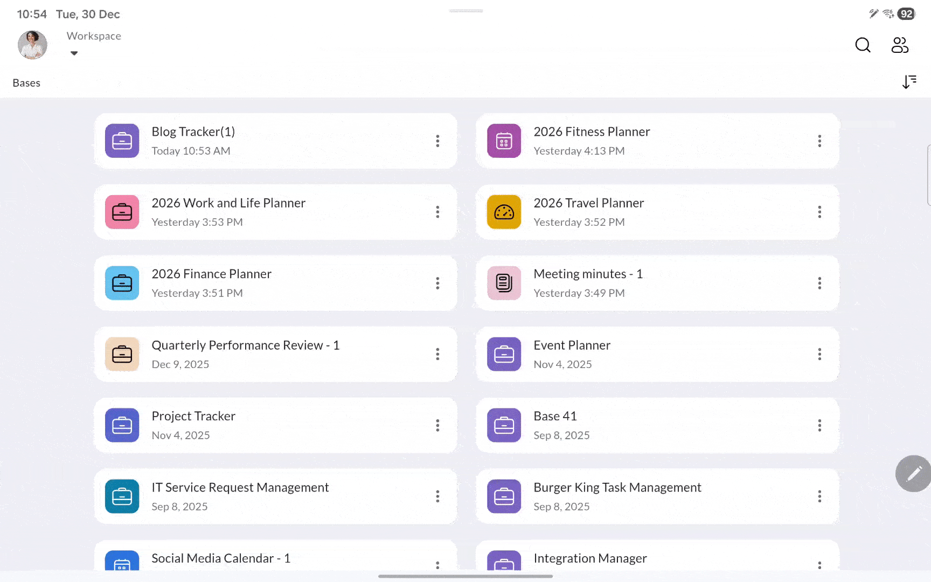This screenshot has height=582, width=931.
Task: Click the light blue 2026 Finance Planner icon
Action: click(x=122, y=283)
